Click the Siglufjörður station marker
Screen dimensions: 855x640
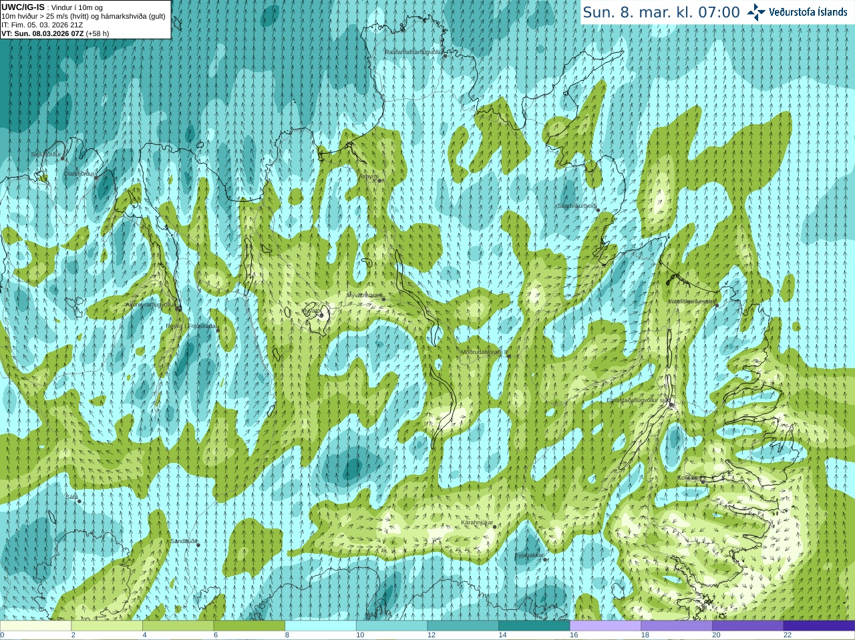coord(63,158)
